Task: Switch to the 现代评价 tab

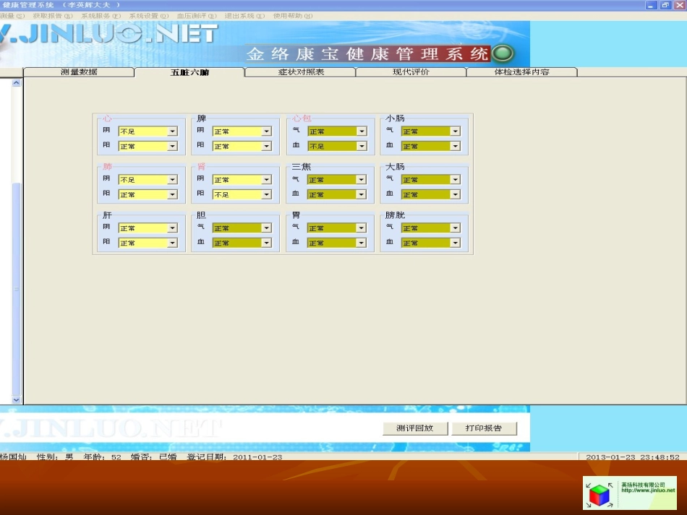Action: tap(411, 72)
